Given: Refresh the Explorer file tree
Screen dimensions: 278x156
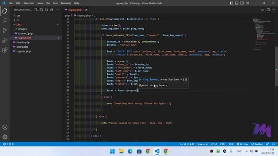Looking at the screenshot, I should coord(46,10).
